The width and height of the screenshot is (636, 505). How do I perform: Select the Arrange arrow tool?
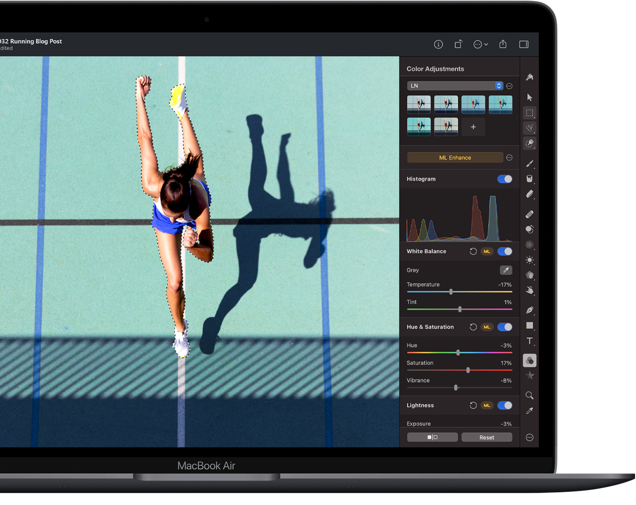click(x=530, y=97)
